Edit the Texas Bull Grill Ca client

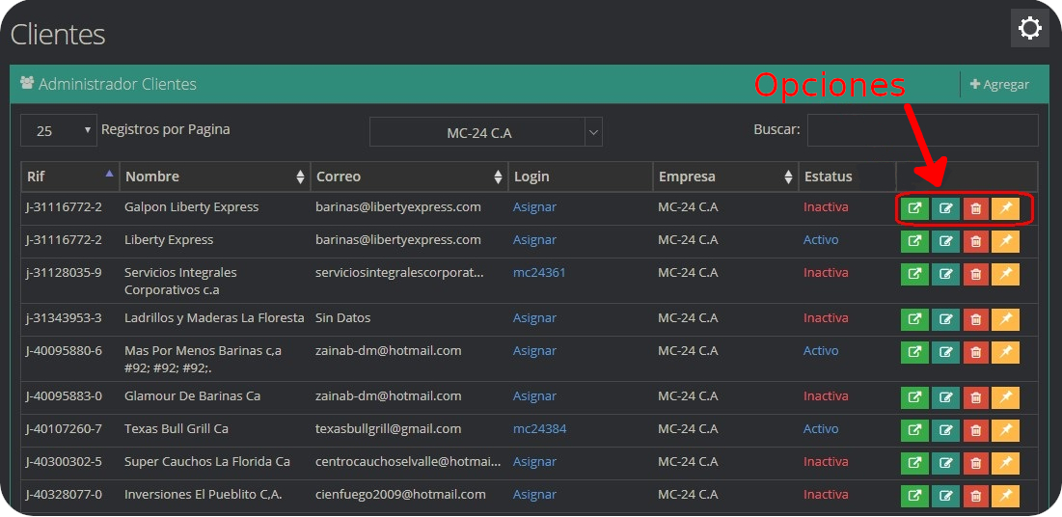tap(945, 430)
